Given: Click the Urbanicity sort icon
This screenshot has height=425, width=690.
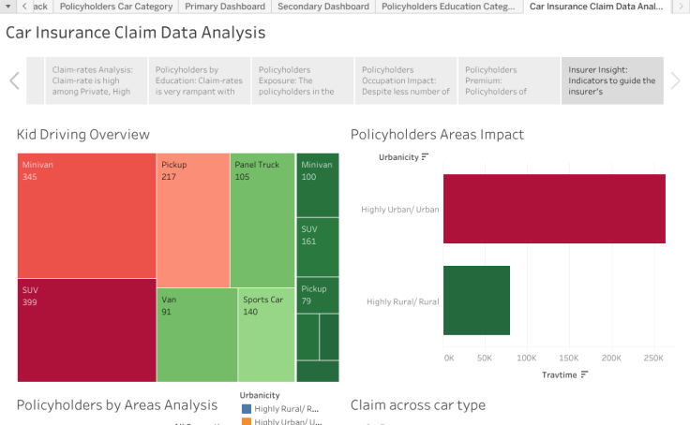Looking at the screenshot, I should tap(426, 156).
